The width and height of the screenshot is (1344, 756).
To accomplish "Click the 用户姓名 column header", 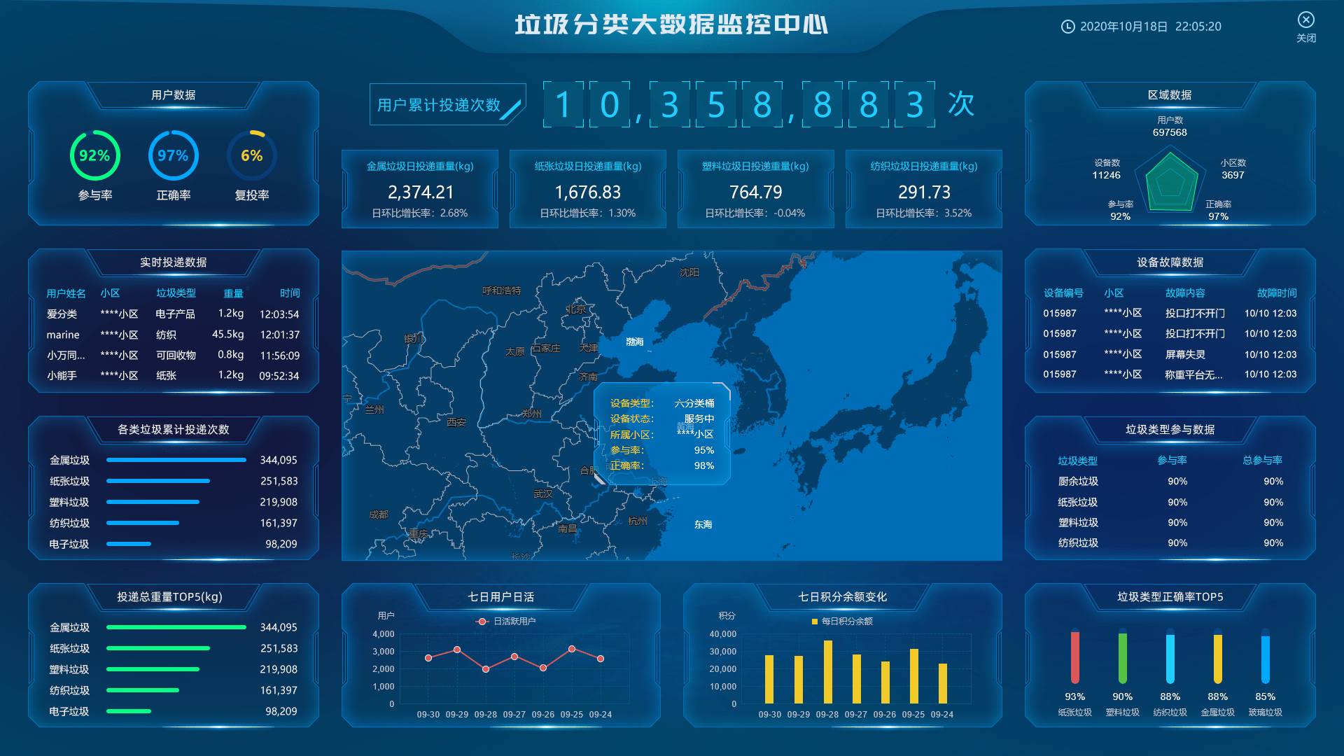I will [66, 293].
